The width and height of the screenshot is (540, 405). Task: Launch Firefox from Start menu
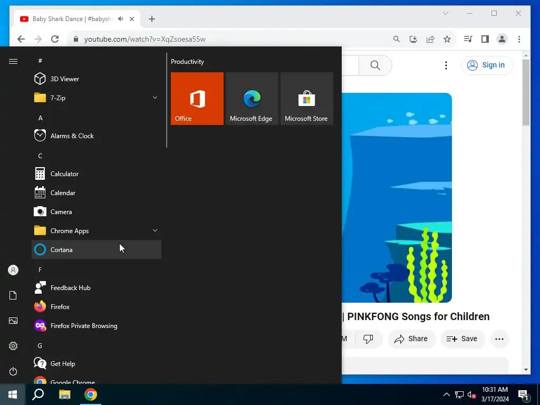[x=97, y=306]
